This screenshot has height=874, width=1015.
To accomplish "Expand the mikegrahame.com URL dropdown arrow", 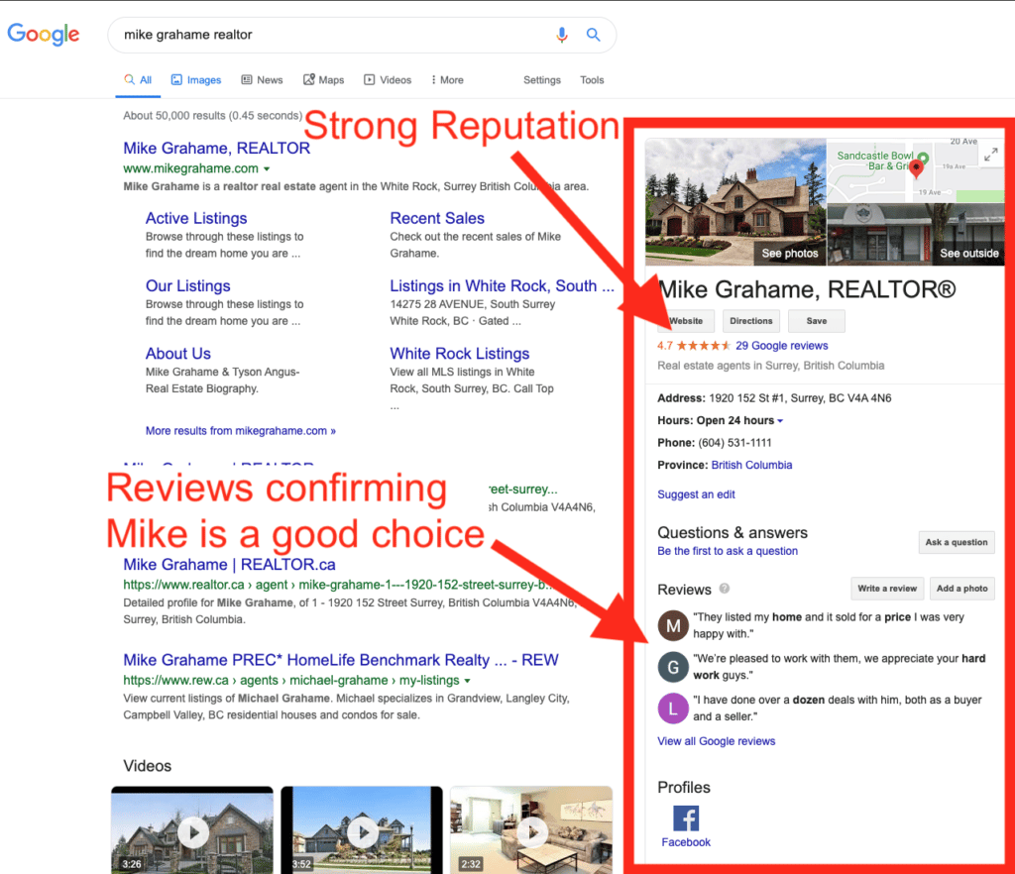I will pyautogui.click(x=267, y=169).
